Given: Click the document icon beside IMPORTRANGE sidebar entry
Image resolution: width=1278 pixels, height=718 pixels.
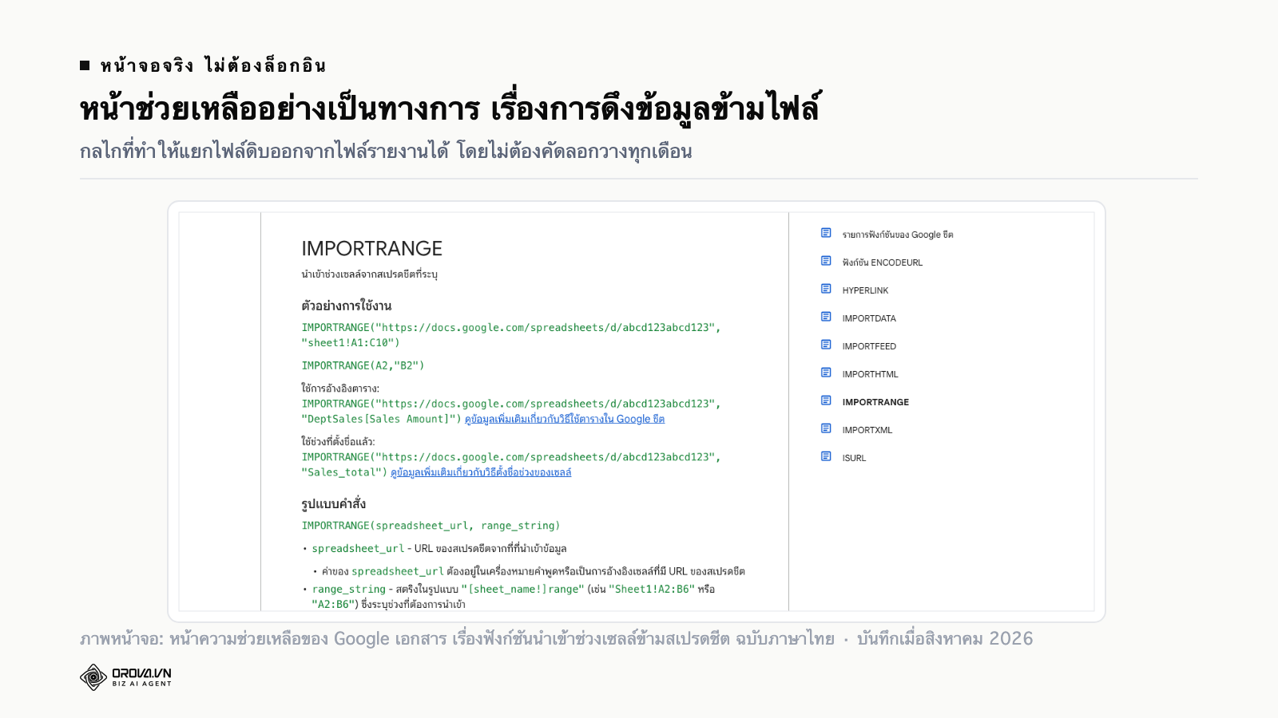Looking at the screenshot, I should click(826, 400).
